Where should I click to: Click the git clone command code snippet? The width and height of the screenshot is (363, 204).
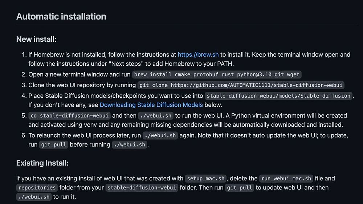(241, 85)
